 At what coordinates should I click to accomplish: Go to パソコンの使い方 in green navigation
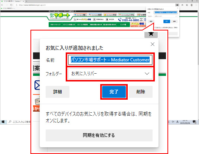(69, 25)
